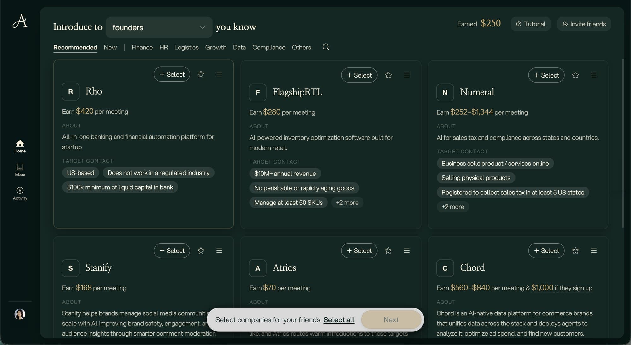The height and width of the screenshot is (345, 631).
Task: Click the $100k minimum of liquid capital tag
Action: click(x=120, y=187)
